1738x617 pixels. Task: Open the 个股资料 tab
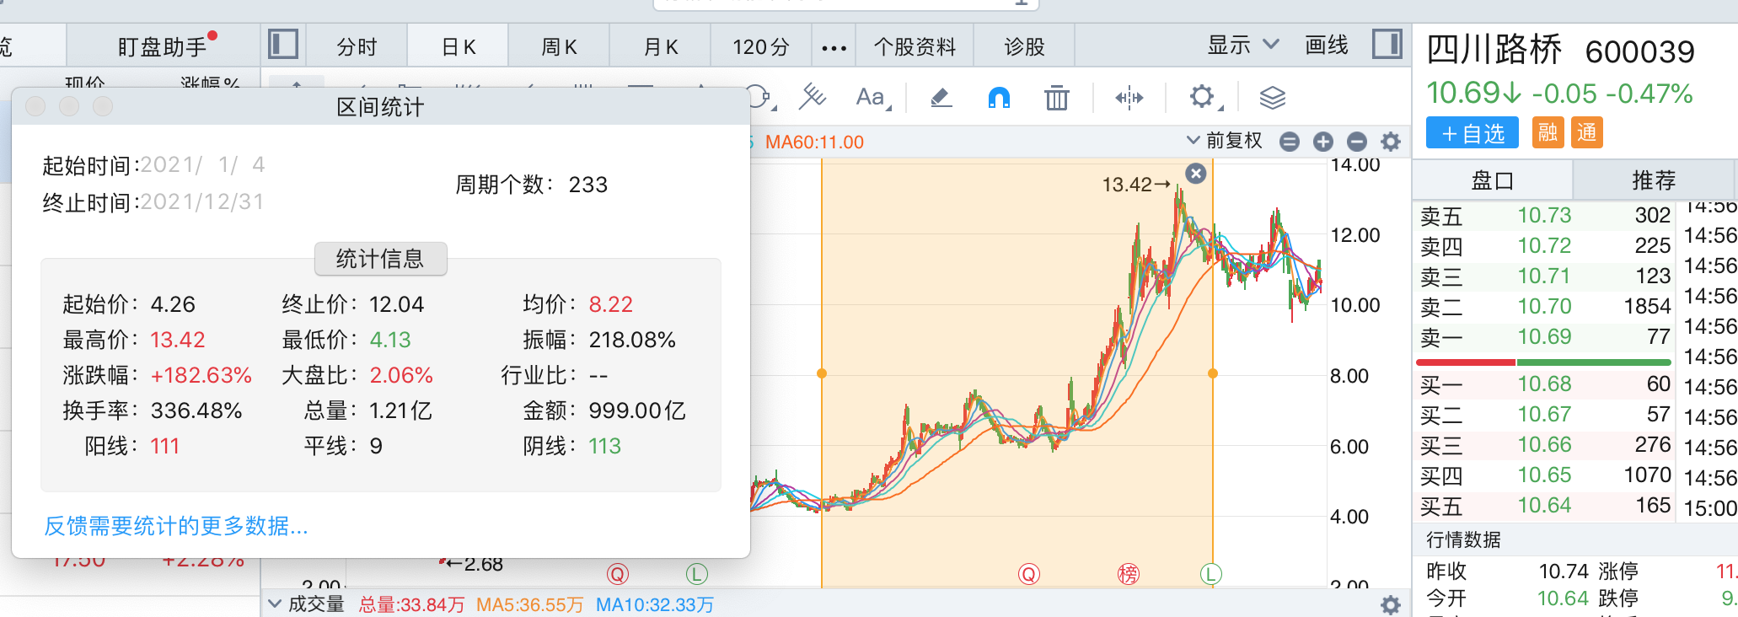[915, 47]
